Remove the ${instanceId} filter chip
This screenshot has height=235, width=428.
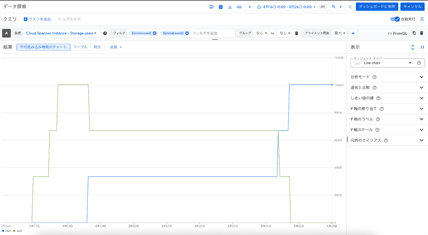coord(154,33)
